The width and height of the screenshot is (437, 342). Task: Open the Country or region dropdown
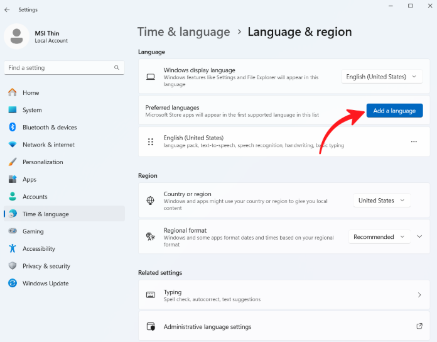click(382, 201)
